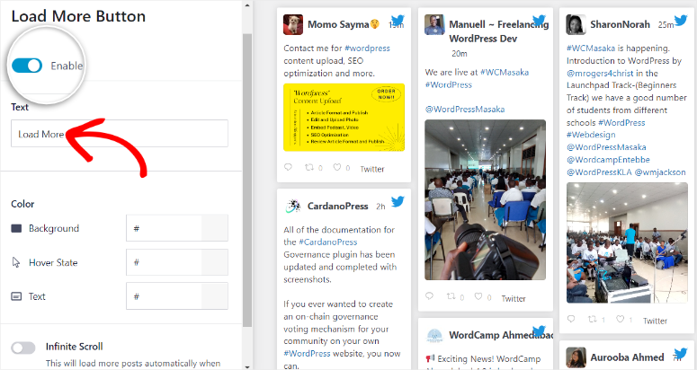Open the #CardanoPress hashtag link

(328, 242)
